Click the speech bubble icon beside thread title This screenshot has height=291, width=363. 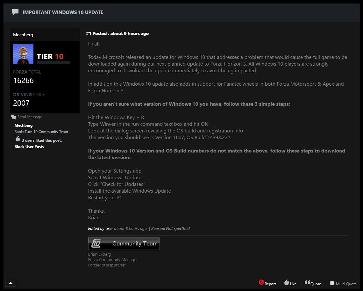point(15,12)
